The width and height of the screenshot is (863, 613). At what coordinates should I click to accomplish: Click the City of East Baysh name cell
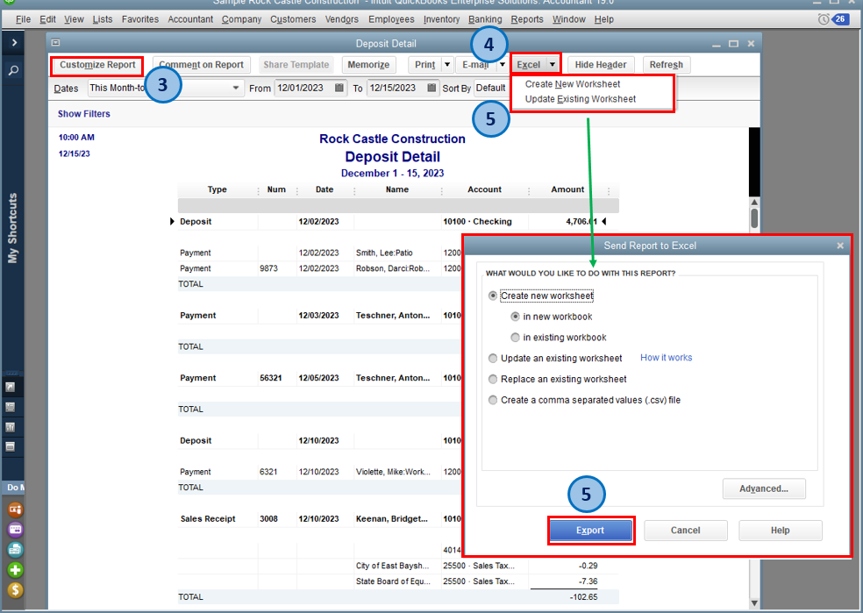tap(392, 566)
